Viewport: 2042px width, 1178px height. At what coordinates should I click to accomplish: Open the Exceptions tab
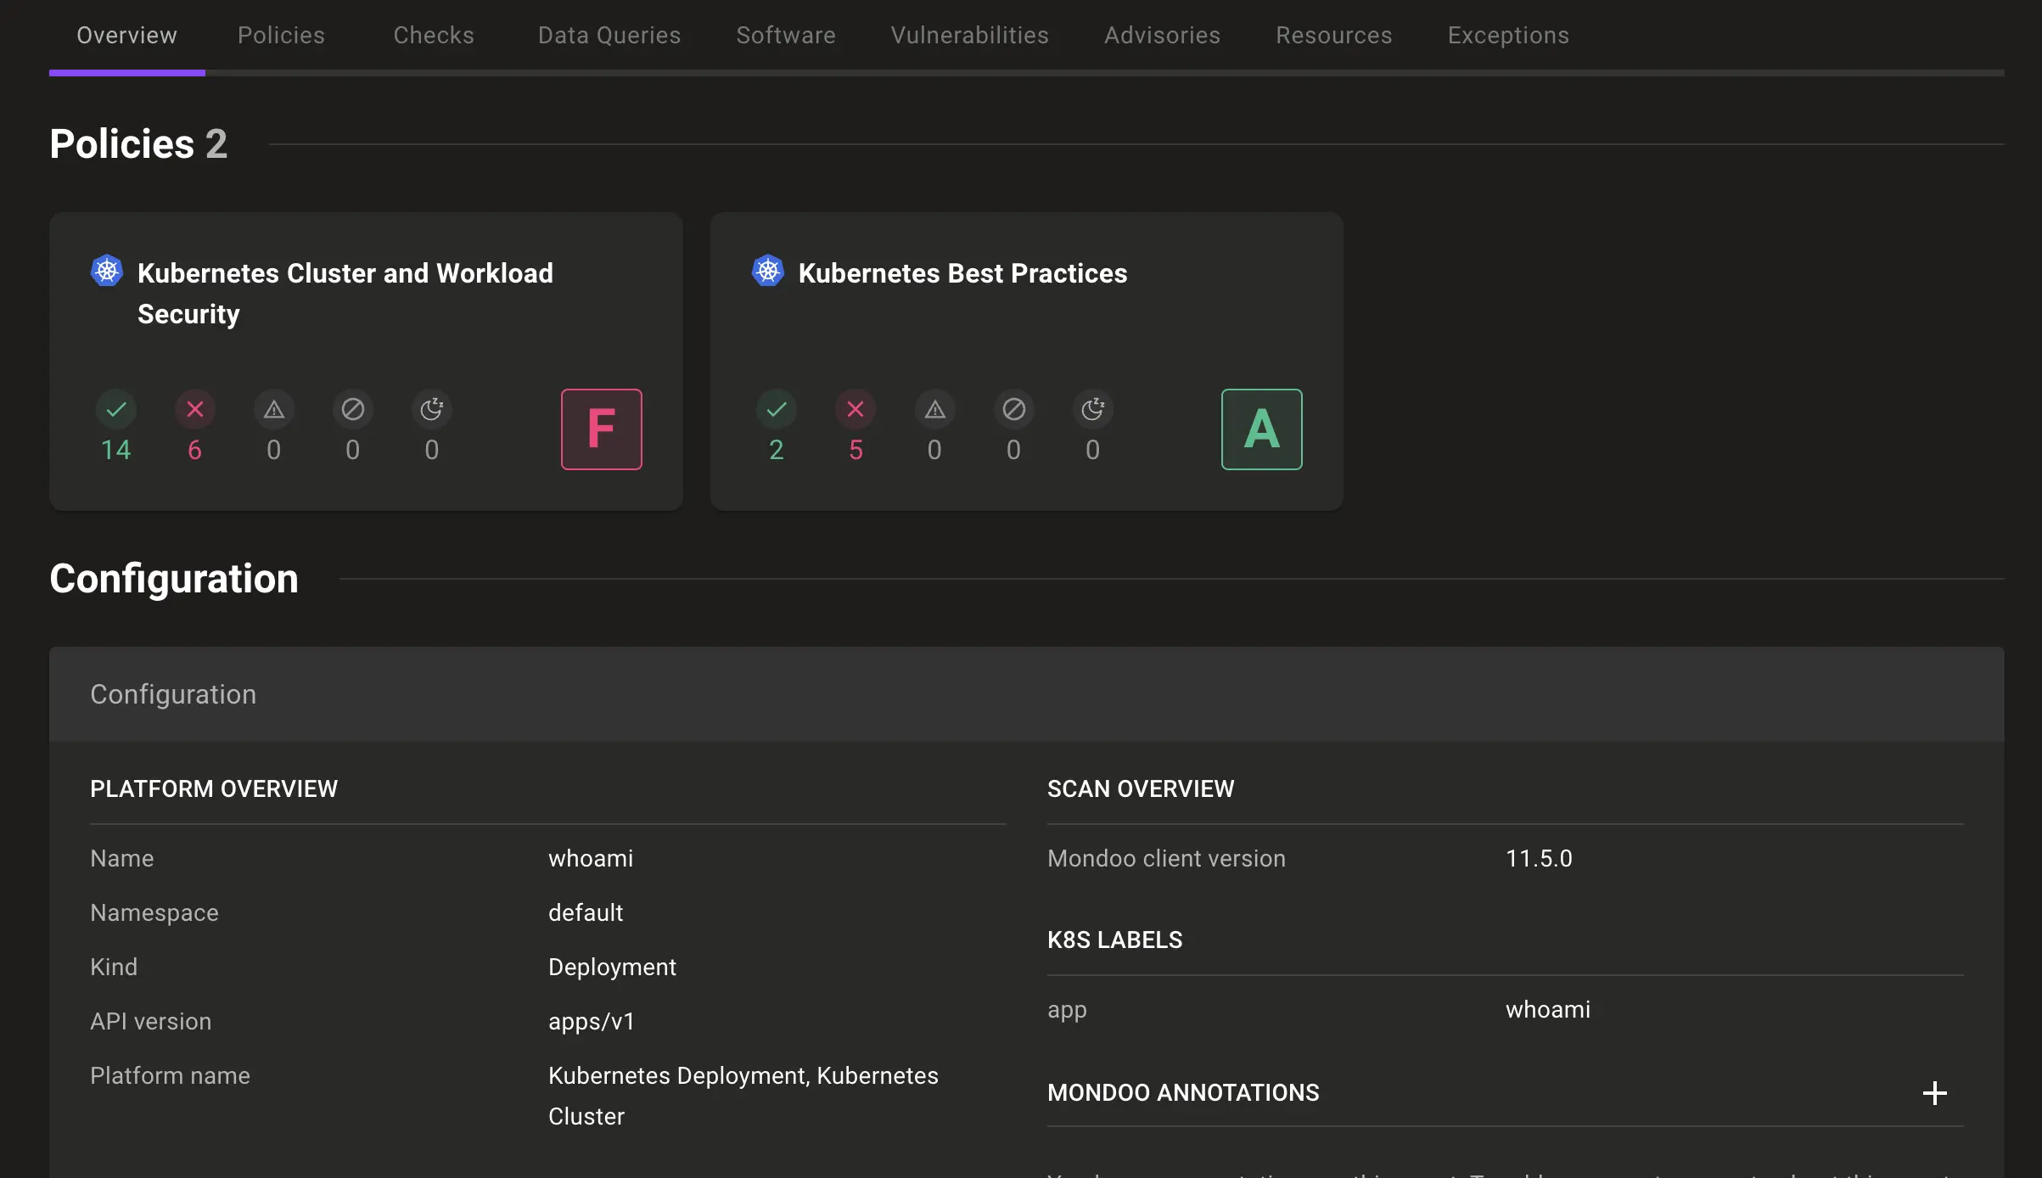(1508, 35)
